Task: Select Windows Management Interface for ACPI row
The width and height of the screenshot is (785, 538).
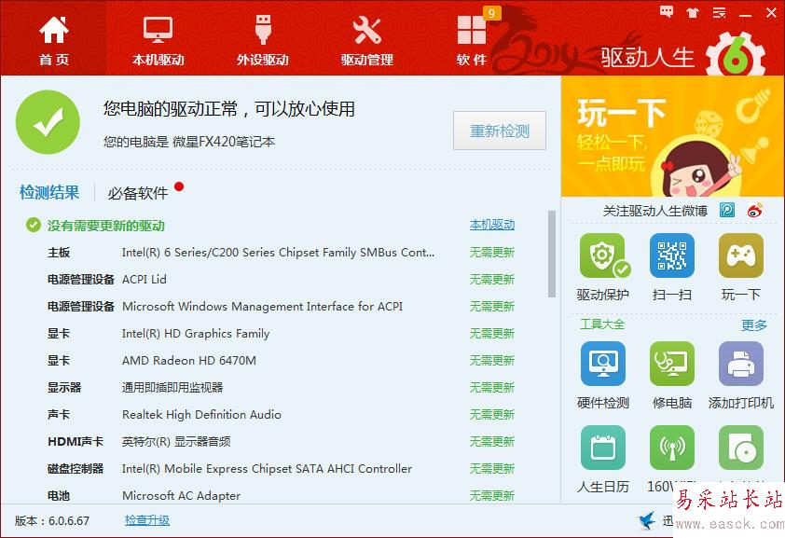Action: coord(281,306)
